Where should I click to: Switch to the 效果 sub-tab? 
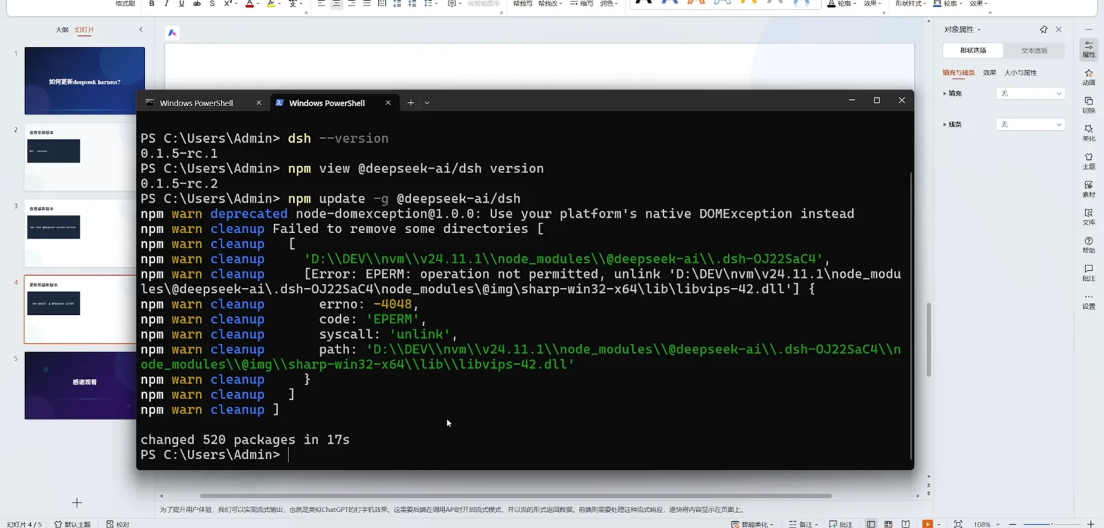(x=989, y=72)
